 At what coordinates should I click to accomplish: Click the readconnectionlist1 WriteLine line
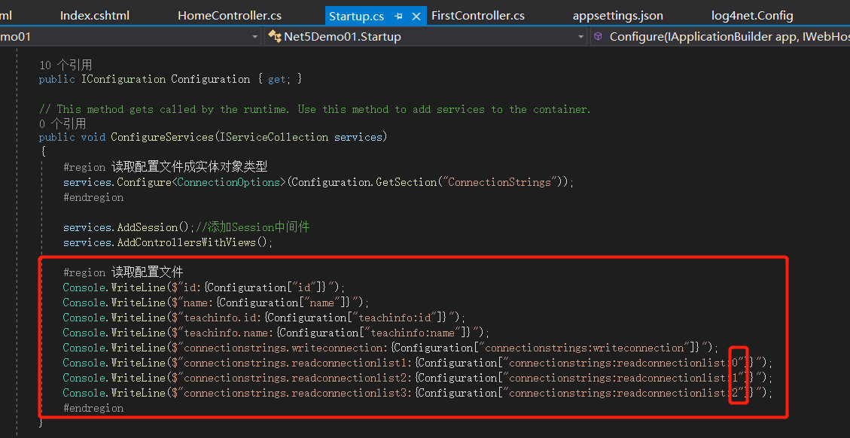point(418,363)
